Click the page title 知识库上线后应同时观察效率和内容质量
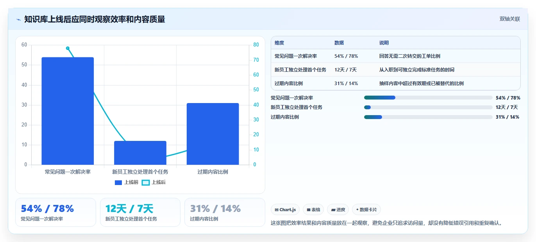 point(95,19)
